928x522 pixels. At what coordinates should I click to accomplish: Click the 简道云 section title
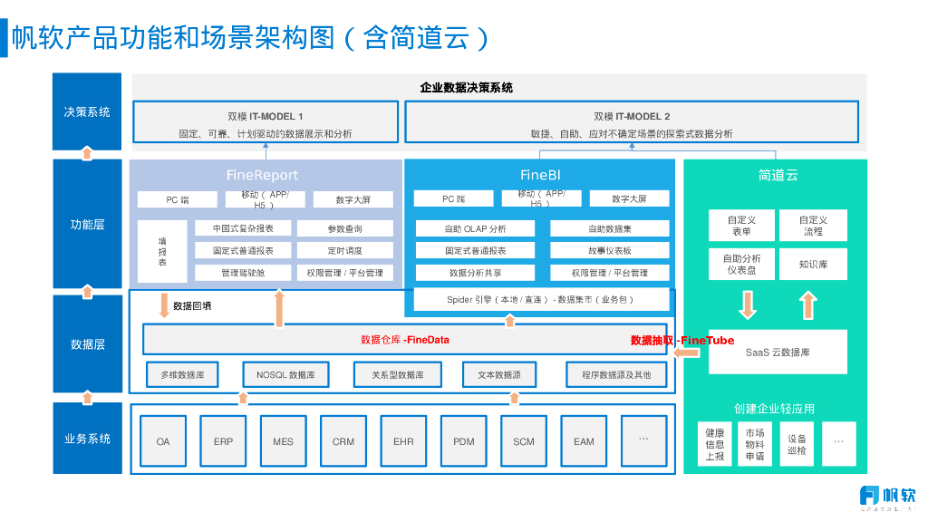778,175
